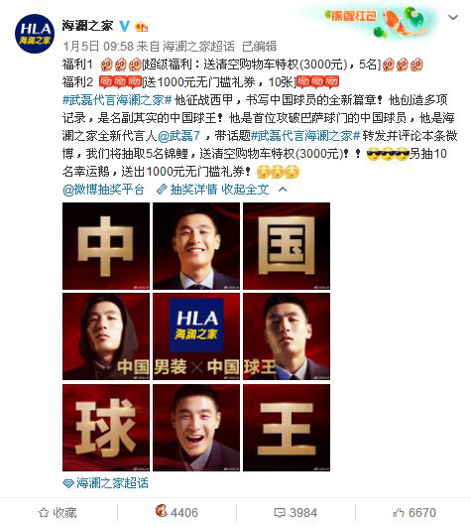Open the golden 中 character thumbnail
The height and width of the screenshot is (527, 471).
pos(106,246)
